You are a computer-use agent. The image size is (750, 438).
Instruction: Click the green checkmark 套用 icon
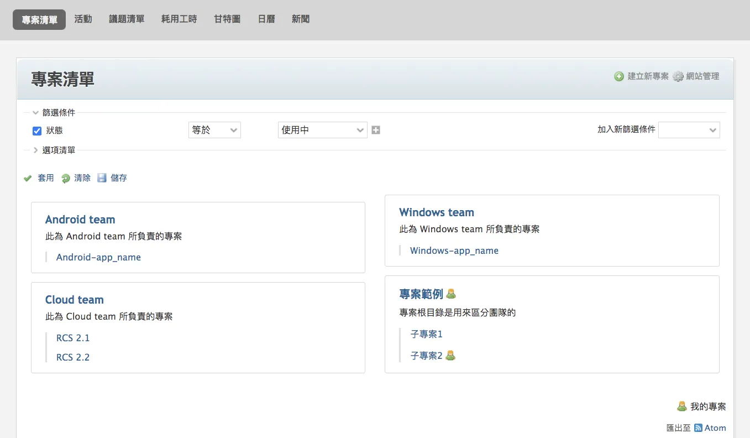[28, 178]
